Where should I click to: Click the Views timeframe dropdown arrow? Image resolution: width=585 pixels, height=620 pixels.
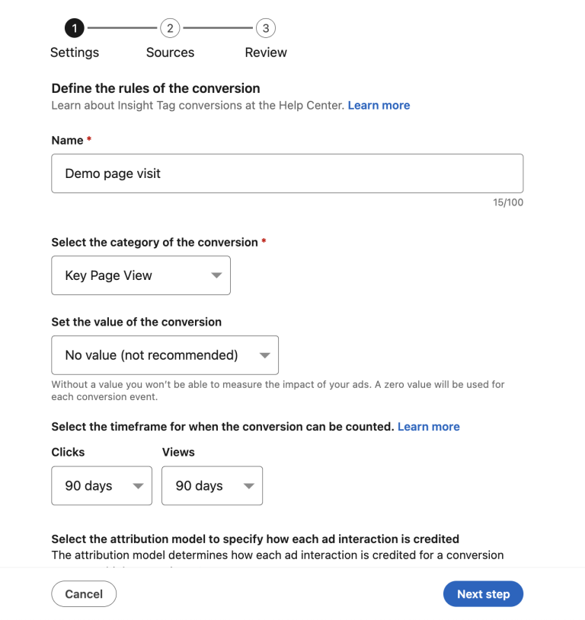pos(249,485)
